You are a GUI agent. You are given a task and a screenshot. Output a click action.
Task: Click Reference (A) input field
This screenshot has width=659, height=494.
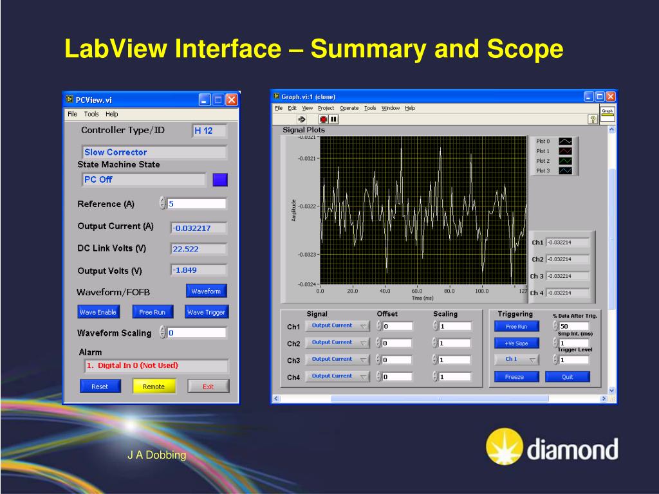tap(197, 203)
